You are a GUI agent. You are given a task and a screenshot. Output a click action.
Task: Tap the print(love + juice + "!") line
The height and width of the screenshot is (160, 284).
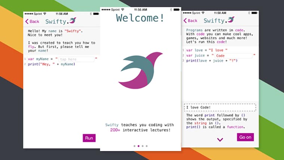(x=212, y=61)
